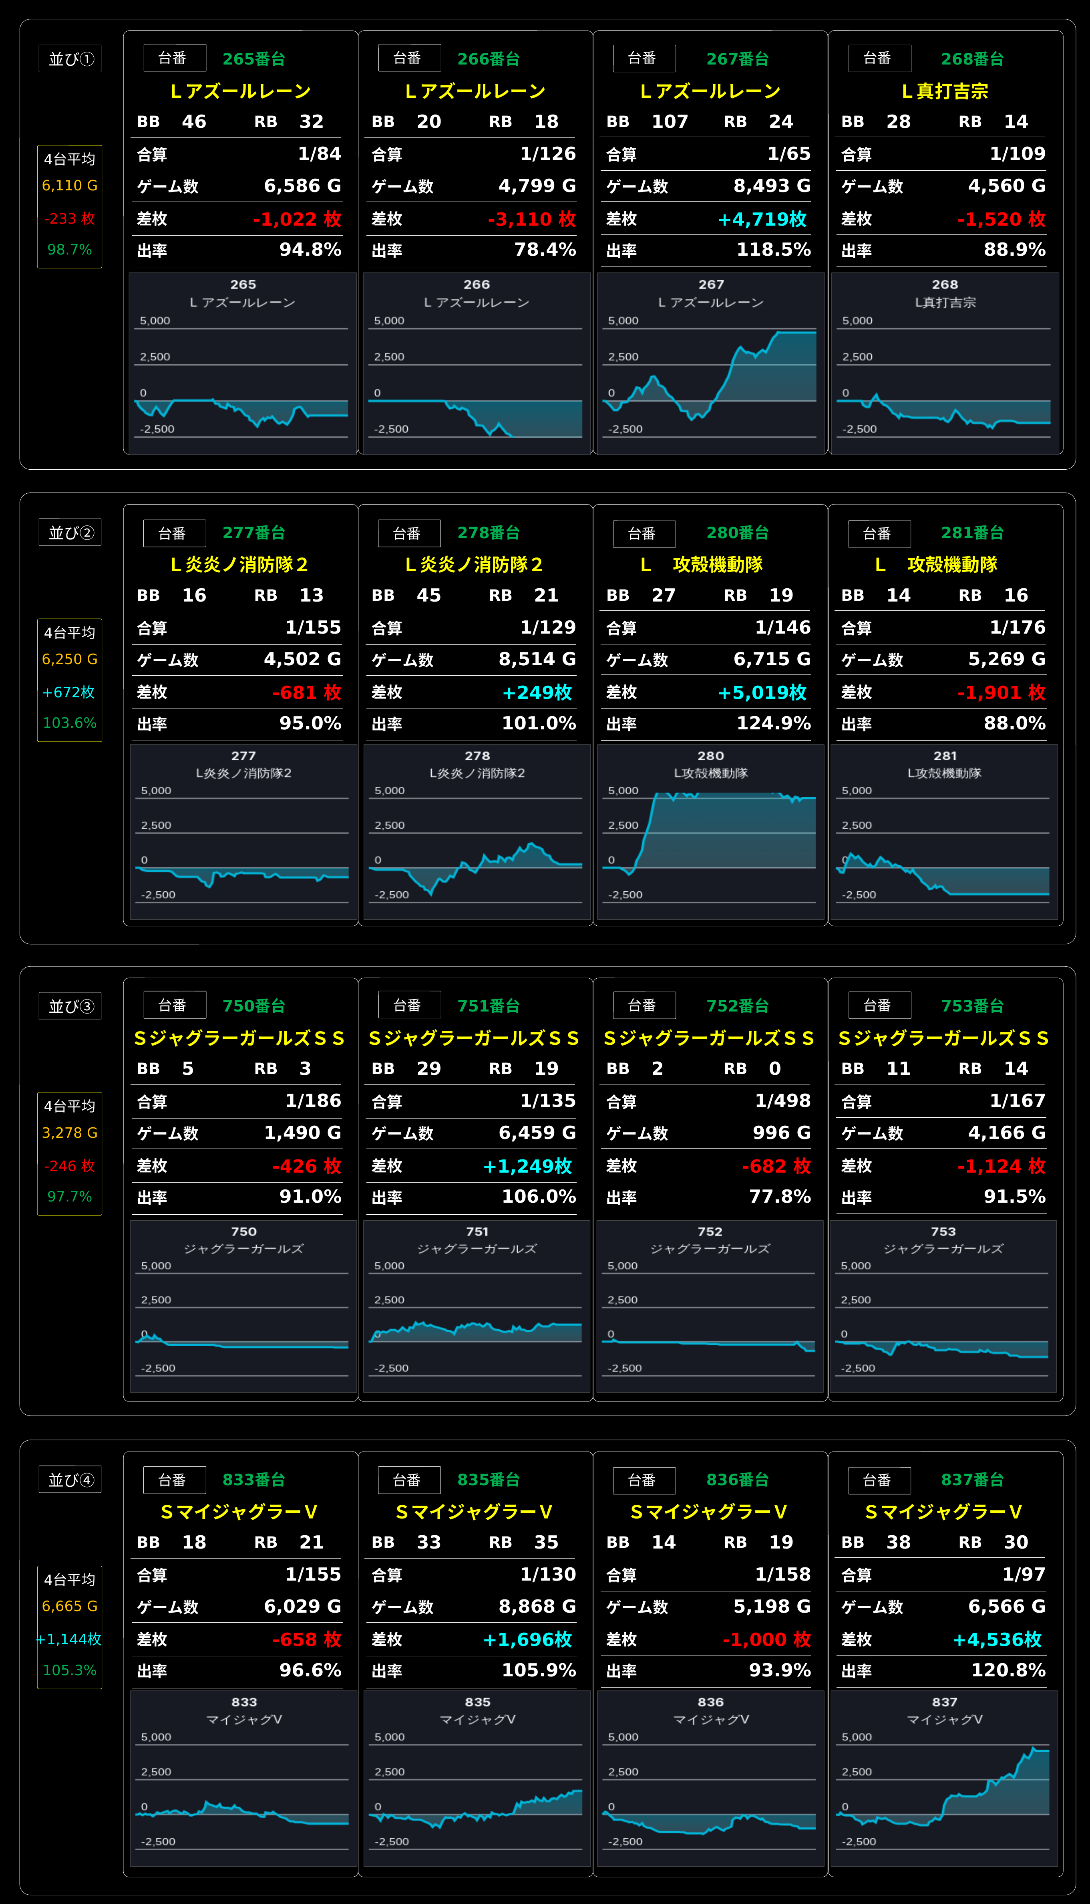The height and width of the screenshot is (1904, 1090).
Task: Open the slump graph for machine 265
Action: (x=243, y=363)
